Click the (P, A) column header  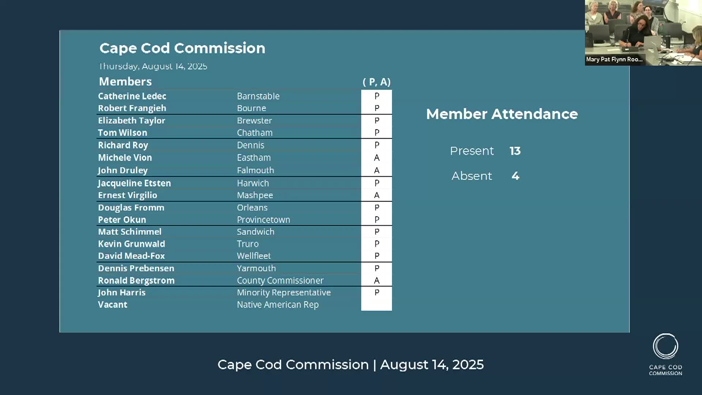tap(377, 82)
